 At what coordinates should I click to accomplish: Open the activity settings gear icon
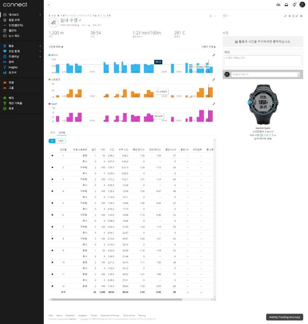click(x=301, y=16)
